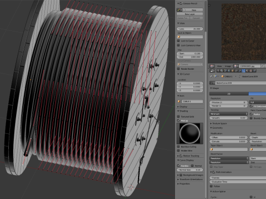Toggle the Radius checkbox
The width and height of the screenshot is (266, 199).
pos(251,114)
